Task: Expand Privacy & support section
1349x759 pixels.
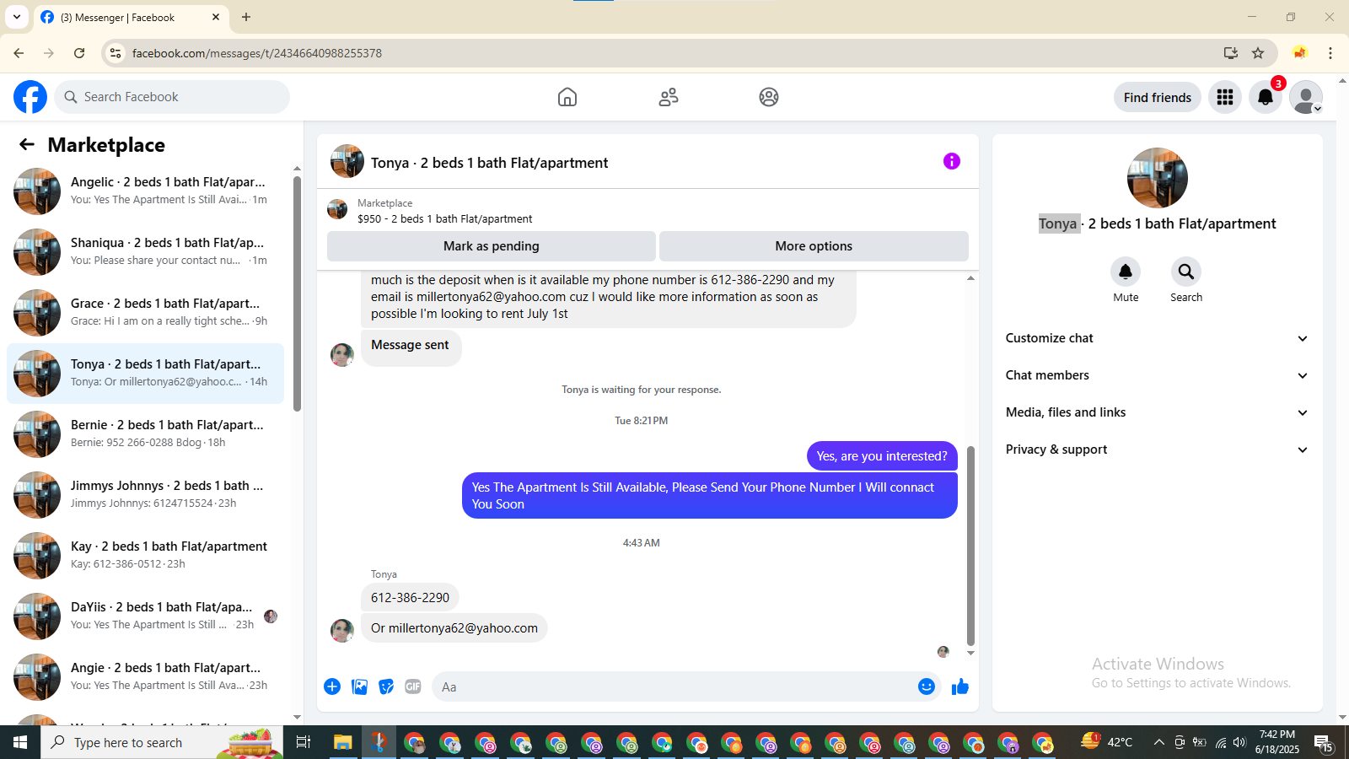Action: 1157,449
